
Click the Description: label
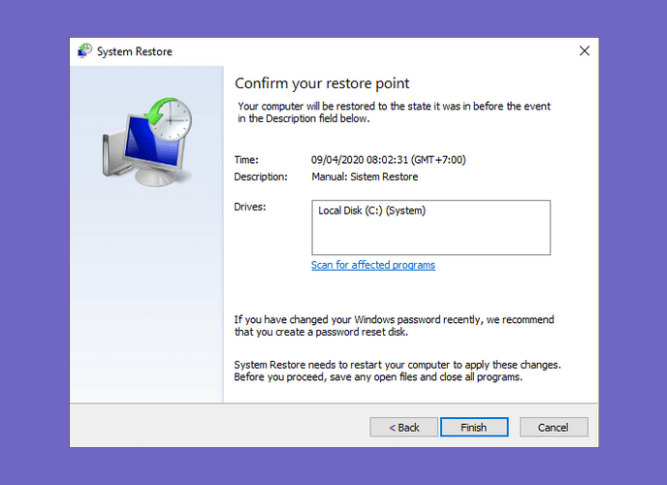coord(261,177)
